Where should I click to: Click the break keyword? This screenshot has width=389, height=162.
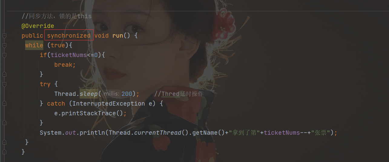point(63,65)
